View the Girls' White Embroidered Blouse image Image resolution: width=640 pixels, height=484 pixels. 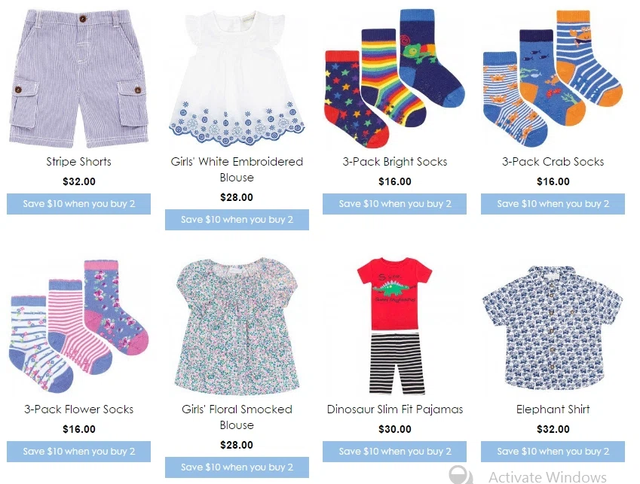[237, 78]
